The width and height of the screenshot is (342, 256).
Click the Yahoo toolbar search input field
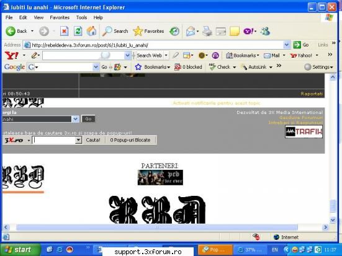[84, 55]
